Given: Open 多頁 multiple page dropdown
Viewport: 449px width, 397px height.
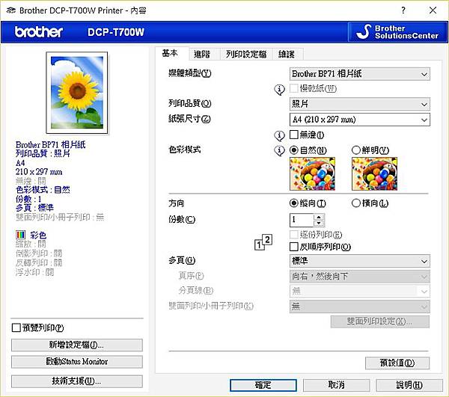Looking at the screenshot, I should point(360,261).
